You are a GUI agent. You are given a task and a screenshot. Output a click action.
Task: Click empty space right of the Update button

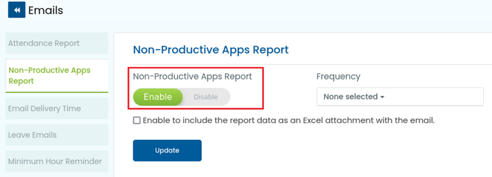coord(314,150)
